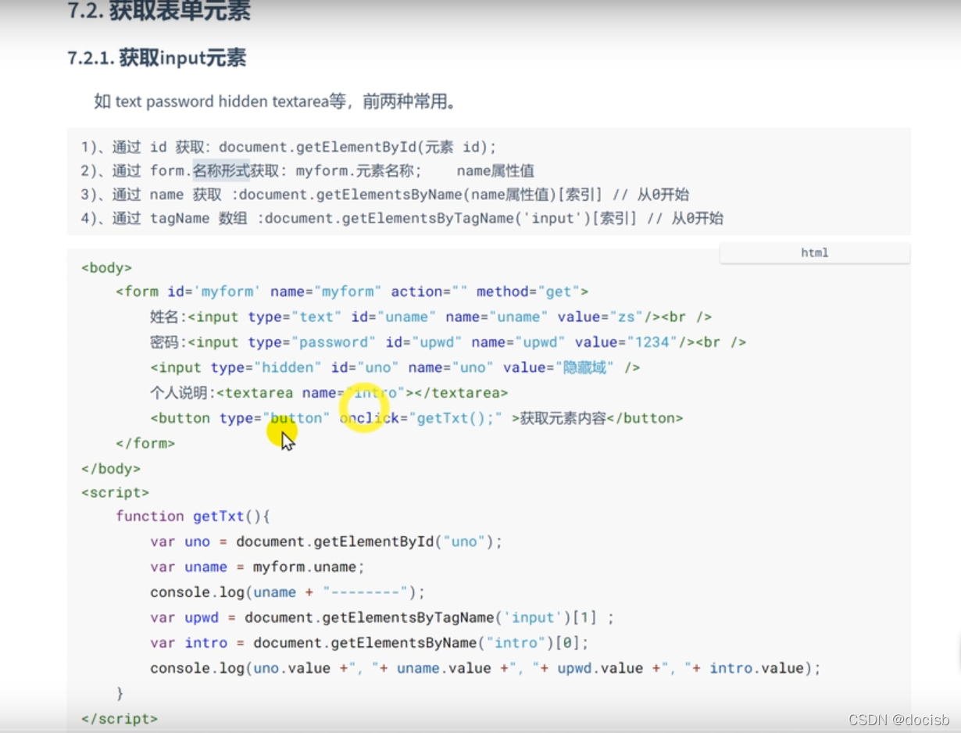
Task: Click the 'function getTxt(){' line
Action: click(193, 517)
